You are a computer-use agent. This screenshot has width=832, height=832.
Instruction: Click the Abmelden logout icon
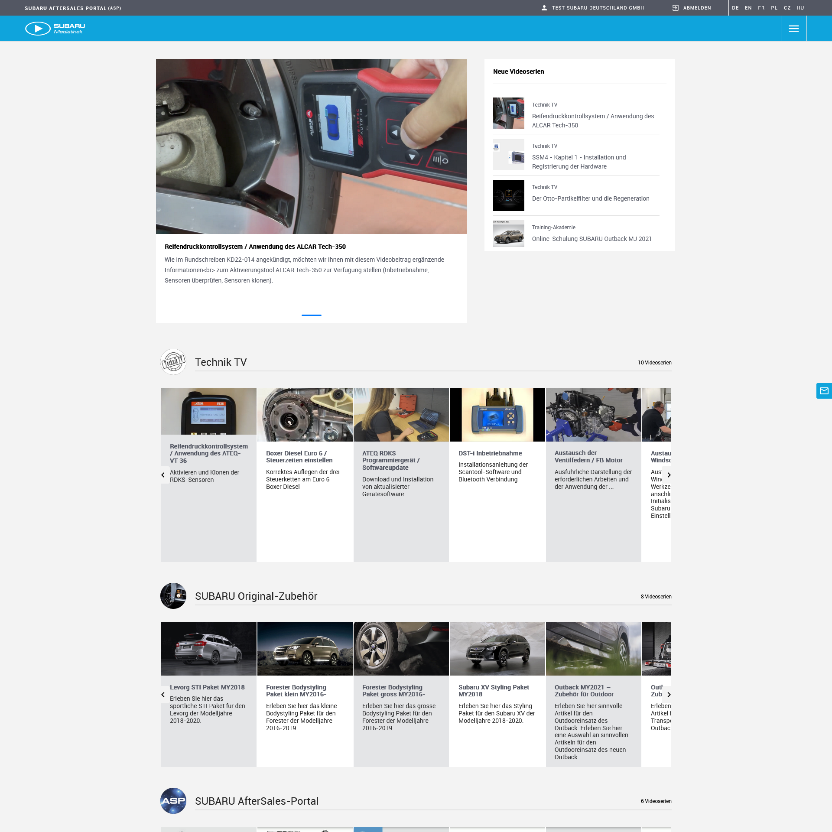coord(675,8)
